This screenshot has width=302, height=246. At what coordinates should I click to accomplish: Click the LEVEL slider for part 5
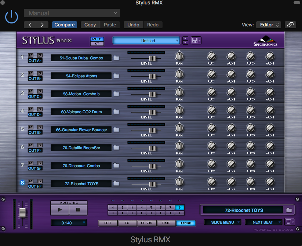(x=152, y=130)
